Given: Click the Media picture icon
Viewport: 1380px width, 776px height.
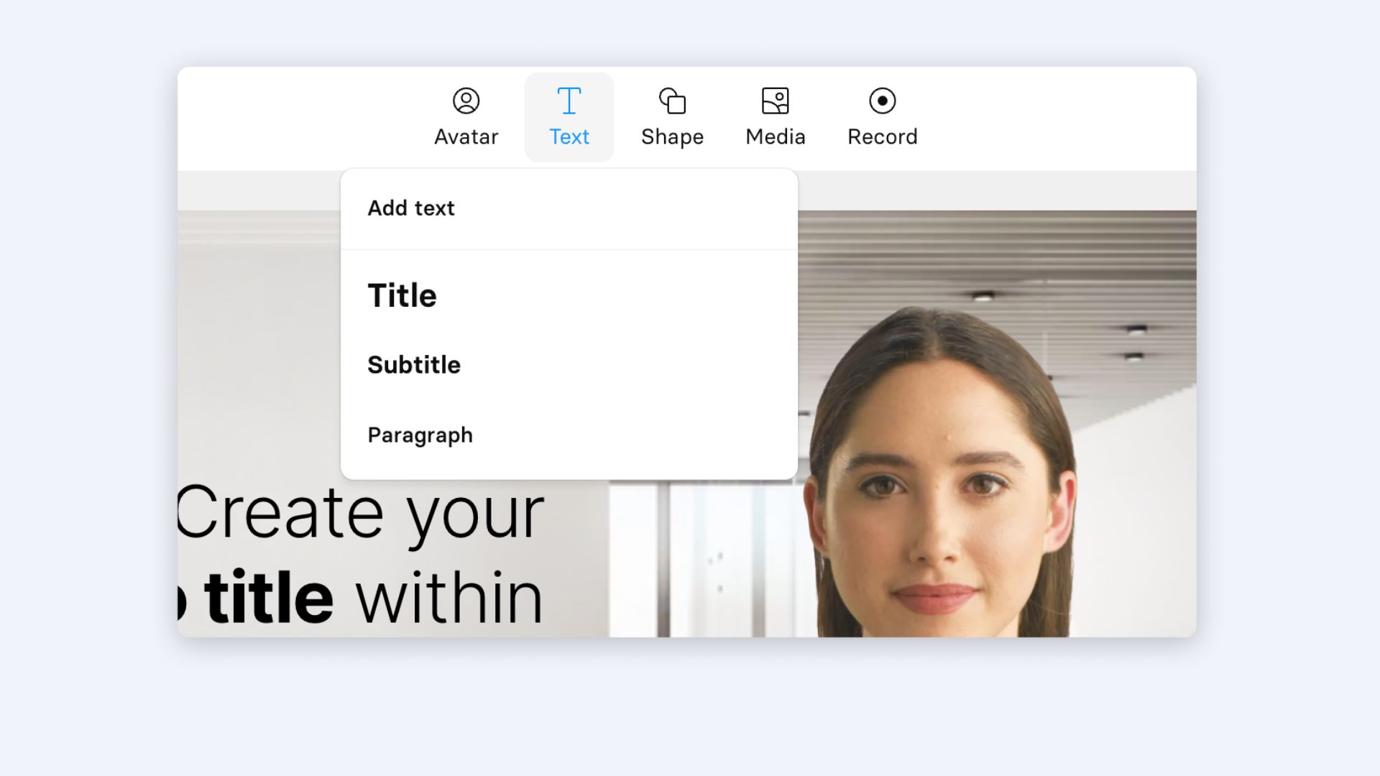Looking at the screenshot, I should [775, 101].
